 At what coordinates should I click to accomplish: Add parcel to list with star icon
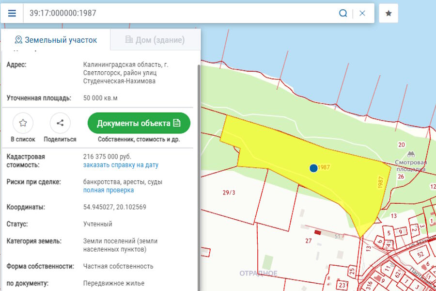(x=23, y=123)
